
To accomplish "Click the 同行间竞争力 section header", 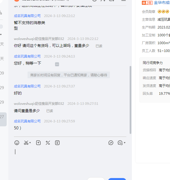I will 153,63.
